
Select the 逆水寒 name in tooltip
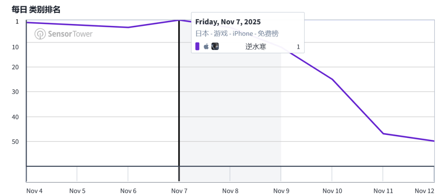point(256,47)
